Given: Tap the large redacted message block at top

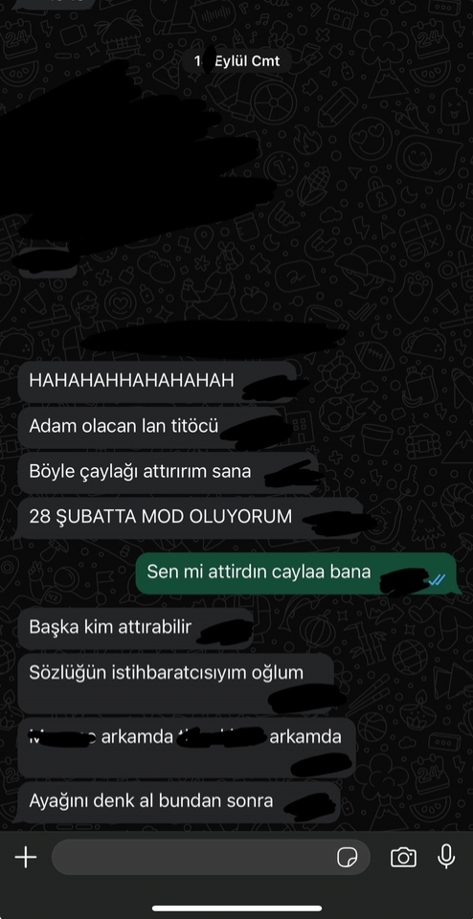Looking at the screenshot, I should (x=135, y=158).
